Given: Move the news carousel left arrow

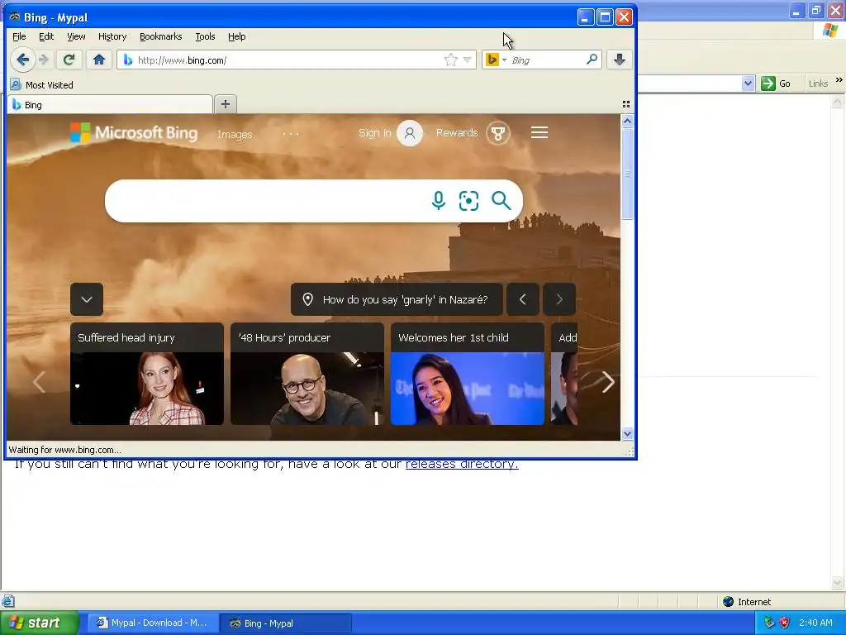Looking at the screenshot, I should (39, 382).
